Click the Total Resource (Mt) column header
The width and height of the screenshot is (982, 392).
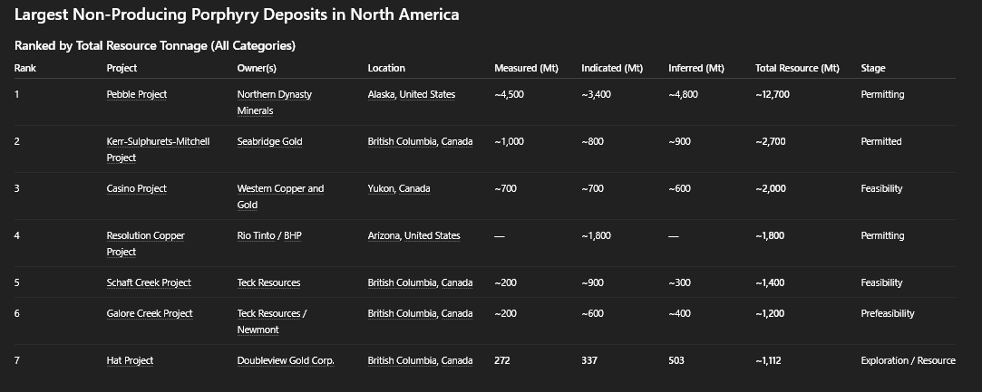pyautogui.click(x=797, y=68)
